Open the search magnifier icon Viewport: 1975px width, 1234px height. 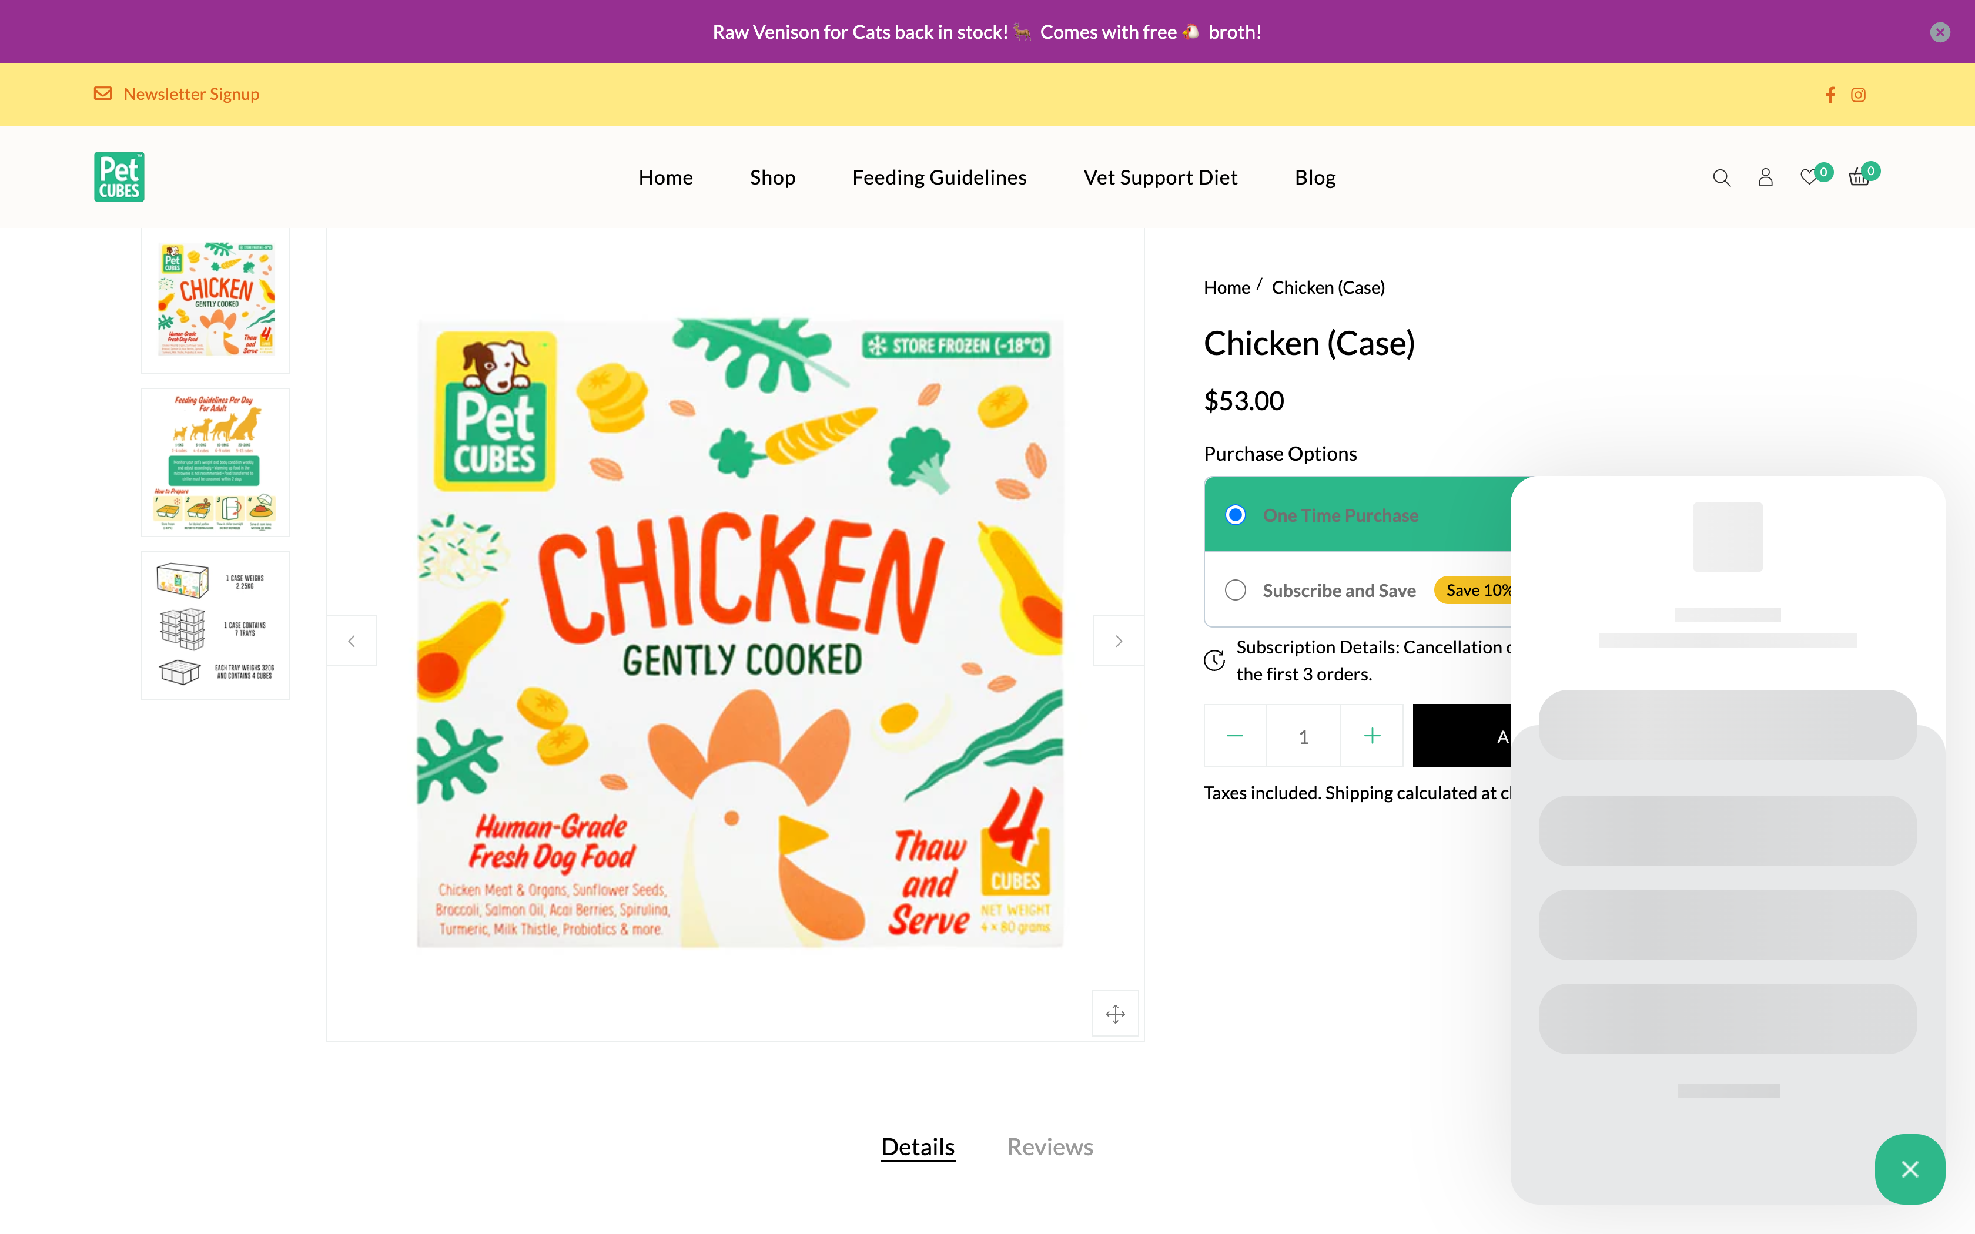tap(1721, 177)
